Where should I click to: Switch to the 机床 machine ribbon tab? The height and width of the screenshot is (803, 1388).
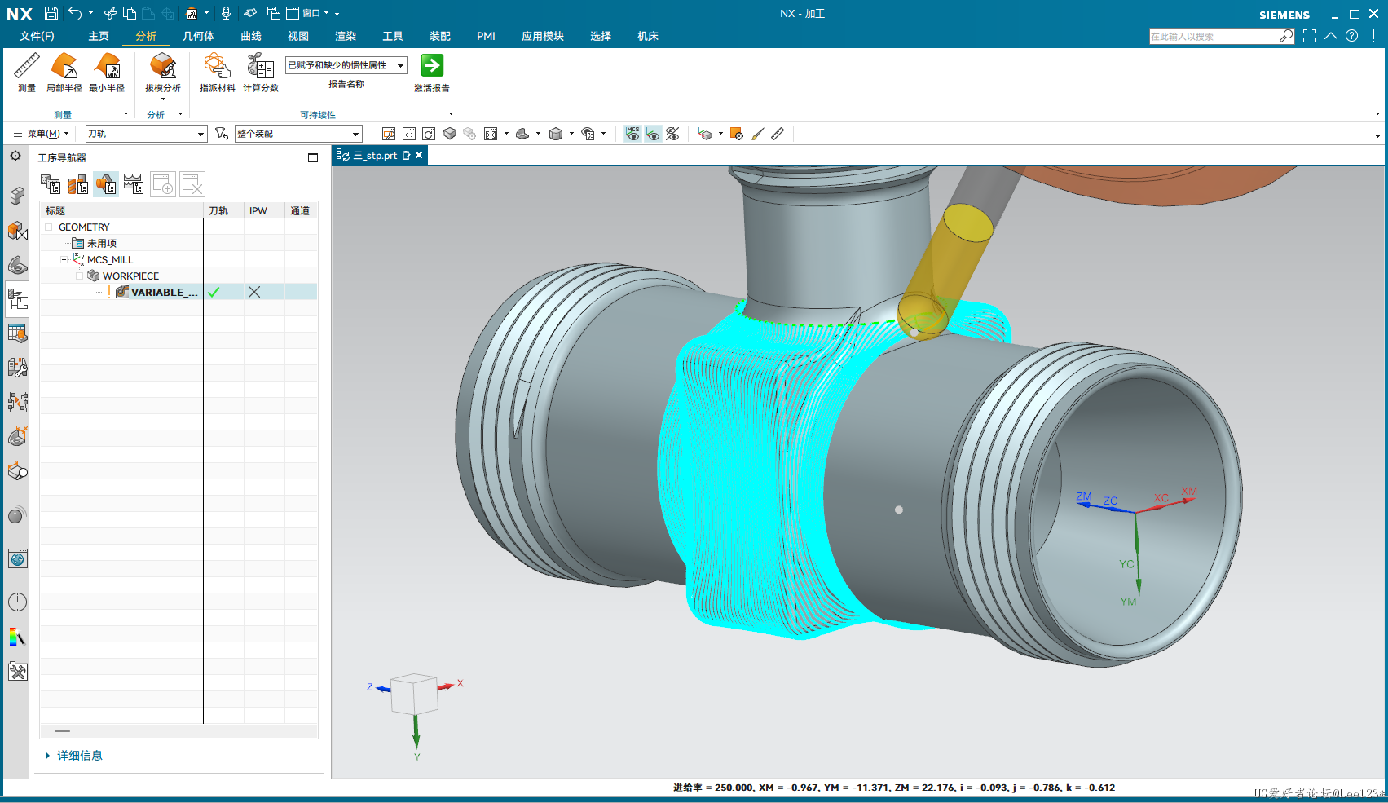tap(648, 36)
